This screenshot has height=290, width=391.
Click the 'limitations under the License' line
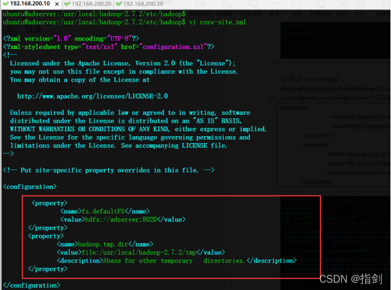[118, 145]
